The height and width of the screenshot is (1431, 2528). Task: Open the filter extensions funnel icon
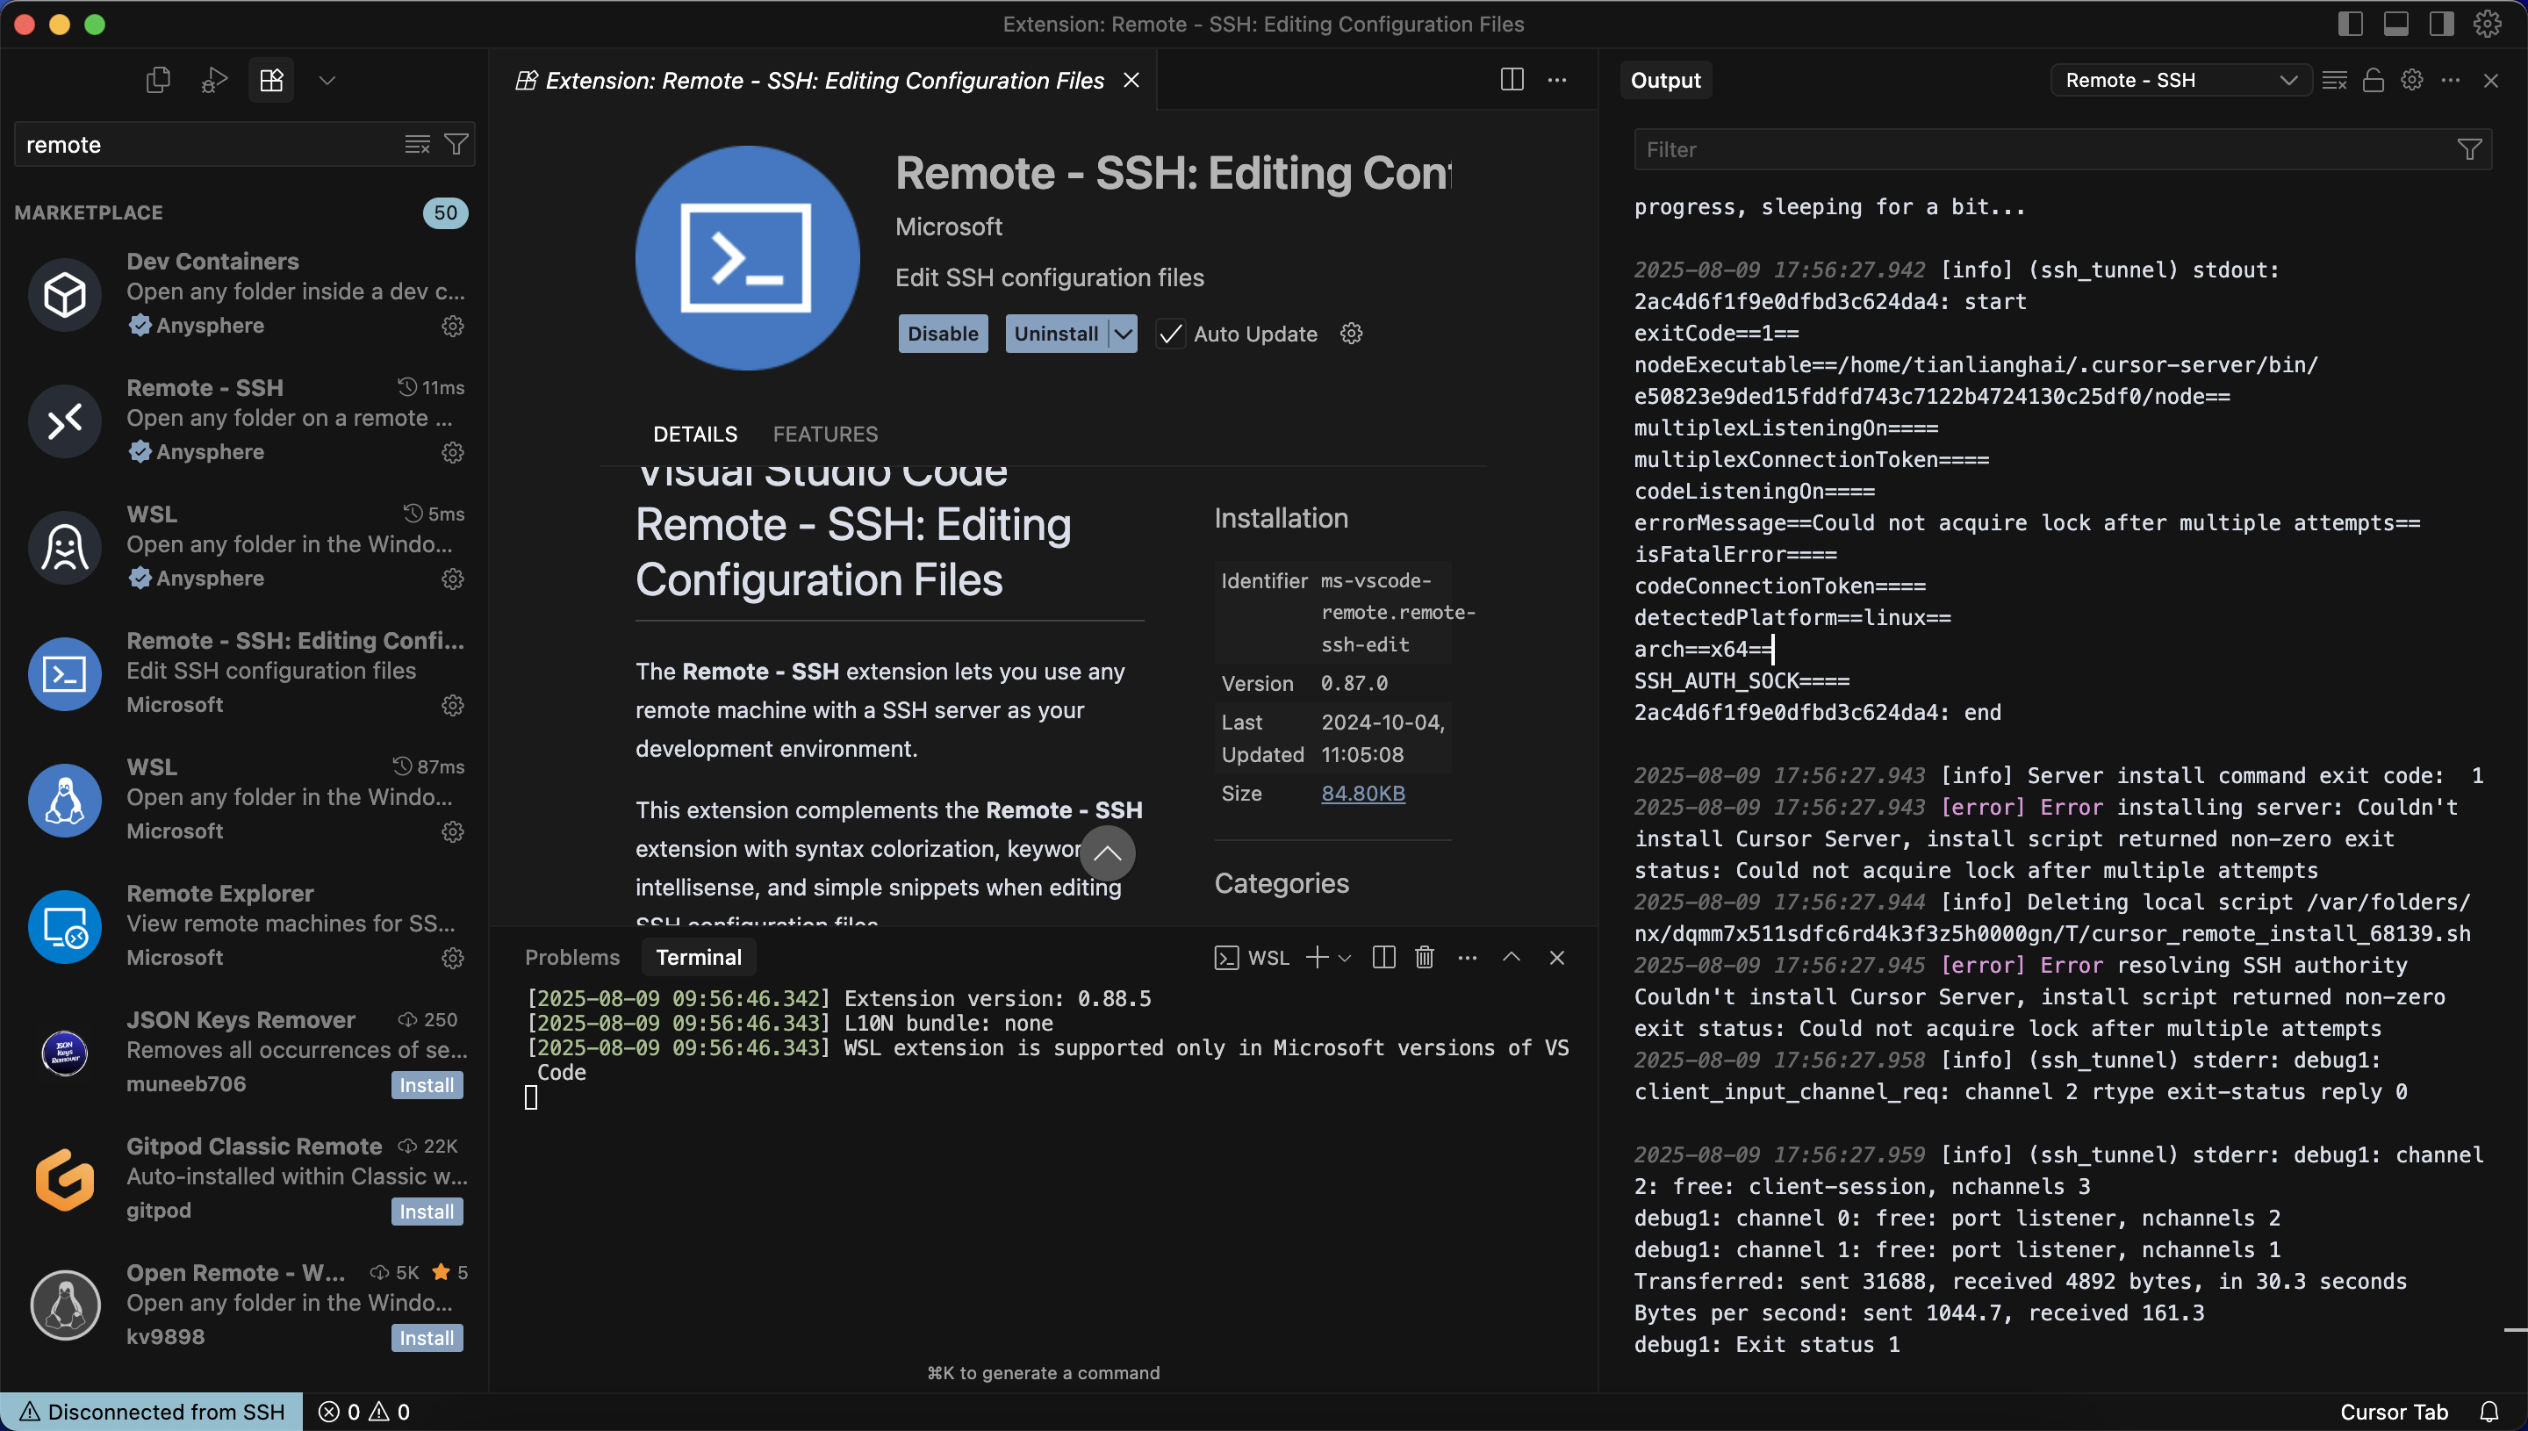tap(456, 145)
